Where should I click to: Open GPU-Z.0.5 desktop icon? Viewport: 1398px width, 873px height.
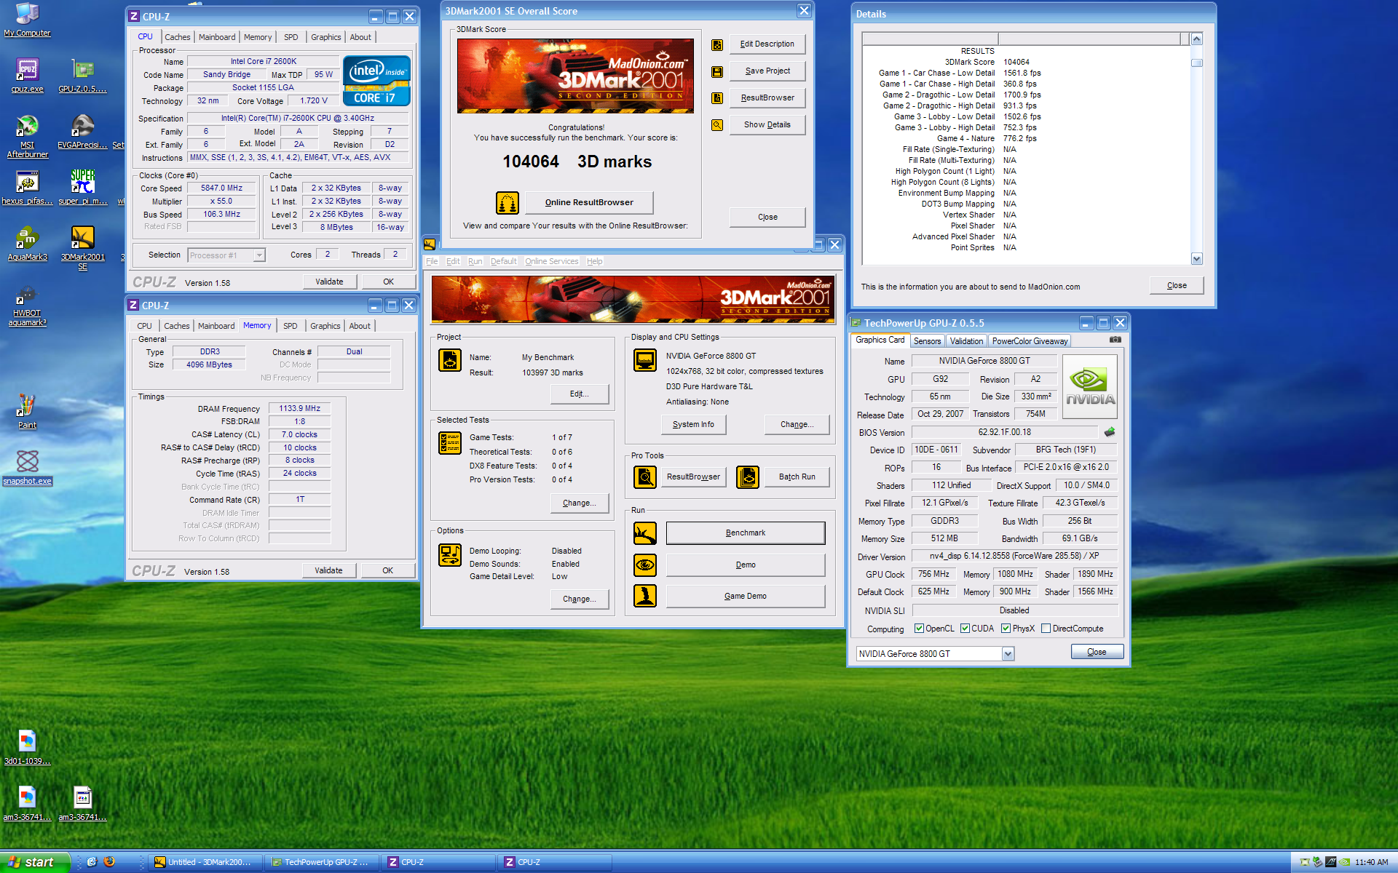click(82, 76)
